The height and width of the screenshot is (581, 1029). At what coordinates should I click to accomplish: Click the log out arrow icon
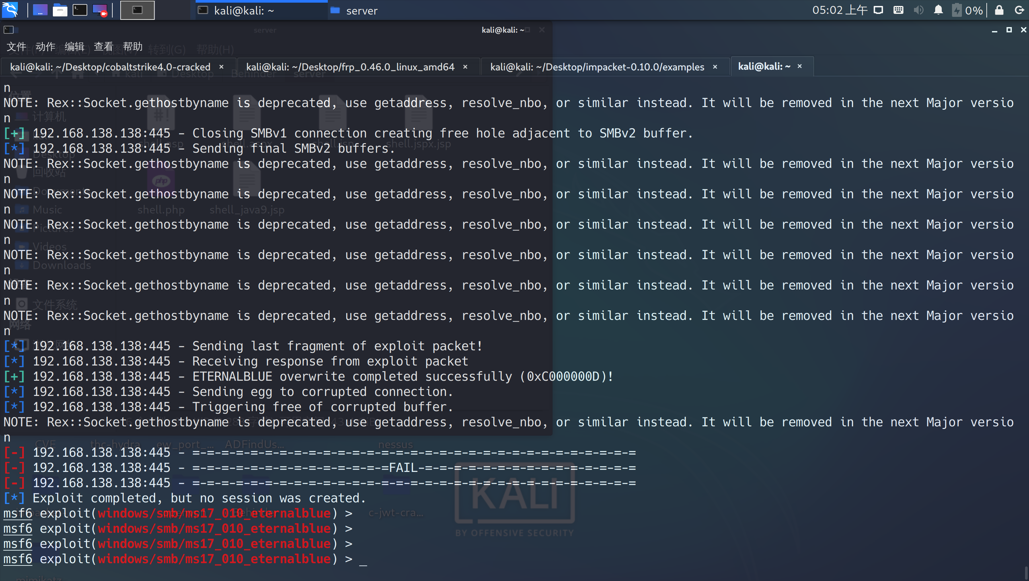[x=1019, y=10]
